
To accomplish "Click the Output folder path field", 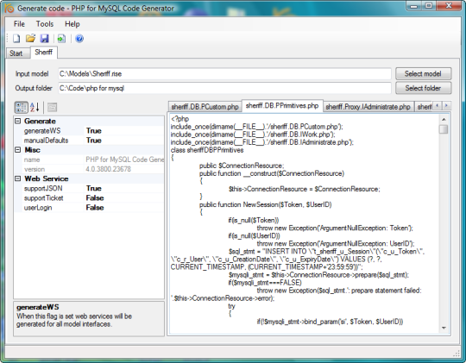I will tap(224, 88).
